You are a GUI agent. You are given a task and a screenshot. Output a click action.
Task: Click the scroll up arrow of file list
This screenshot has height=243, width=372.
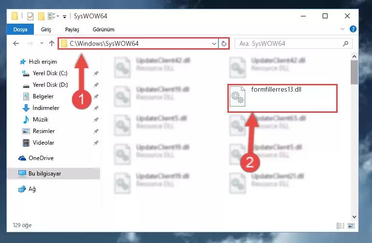click(354, 56)
